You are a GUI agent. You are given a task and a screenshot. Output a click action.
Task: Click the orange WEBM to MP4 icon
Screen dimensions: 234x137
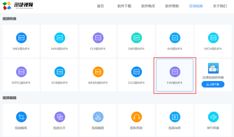pos(98,72)
